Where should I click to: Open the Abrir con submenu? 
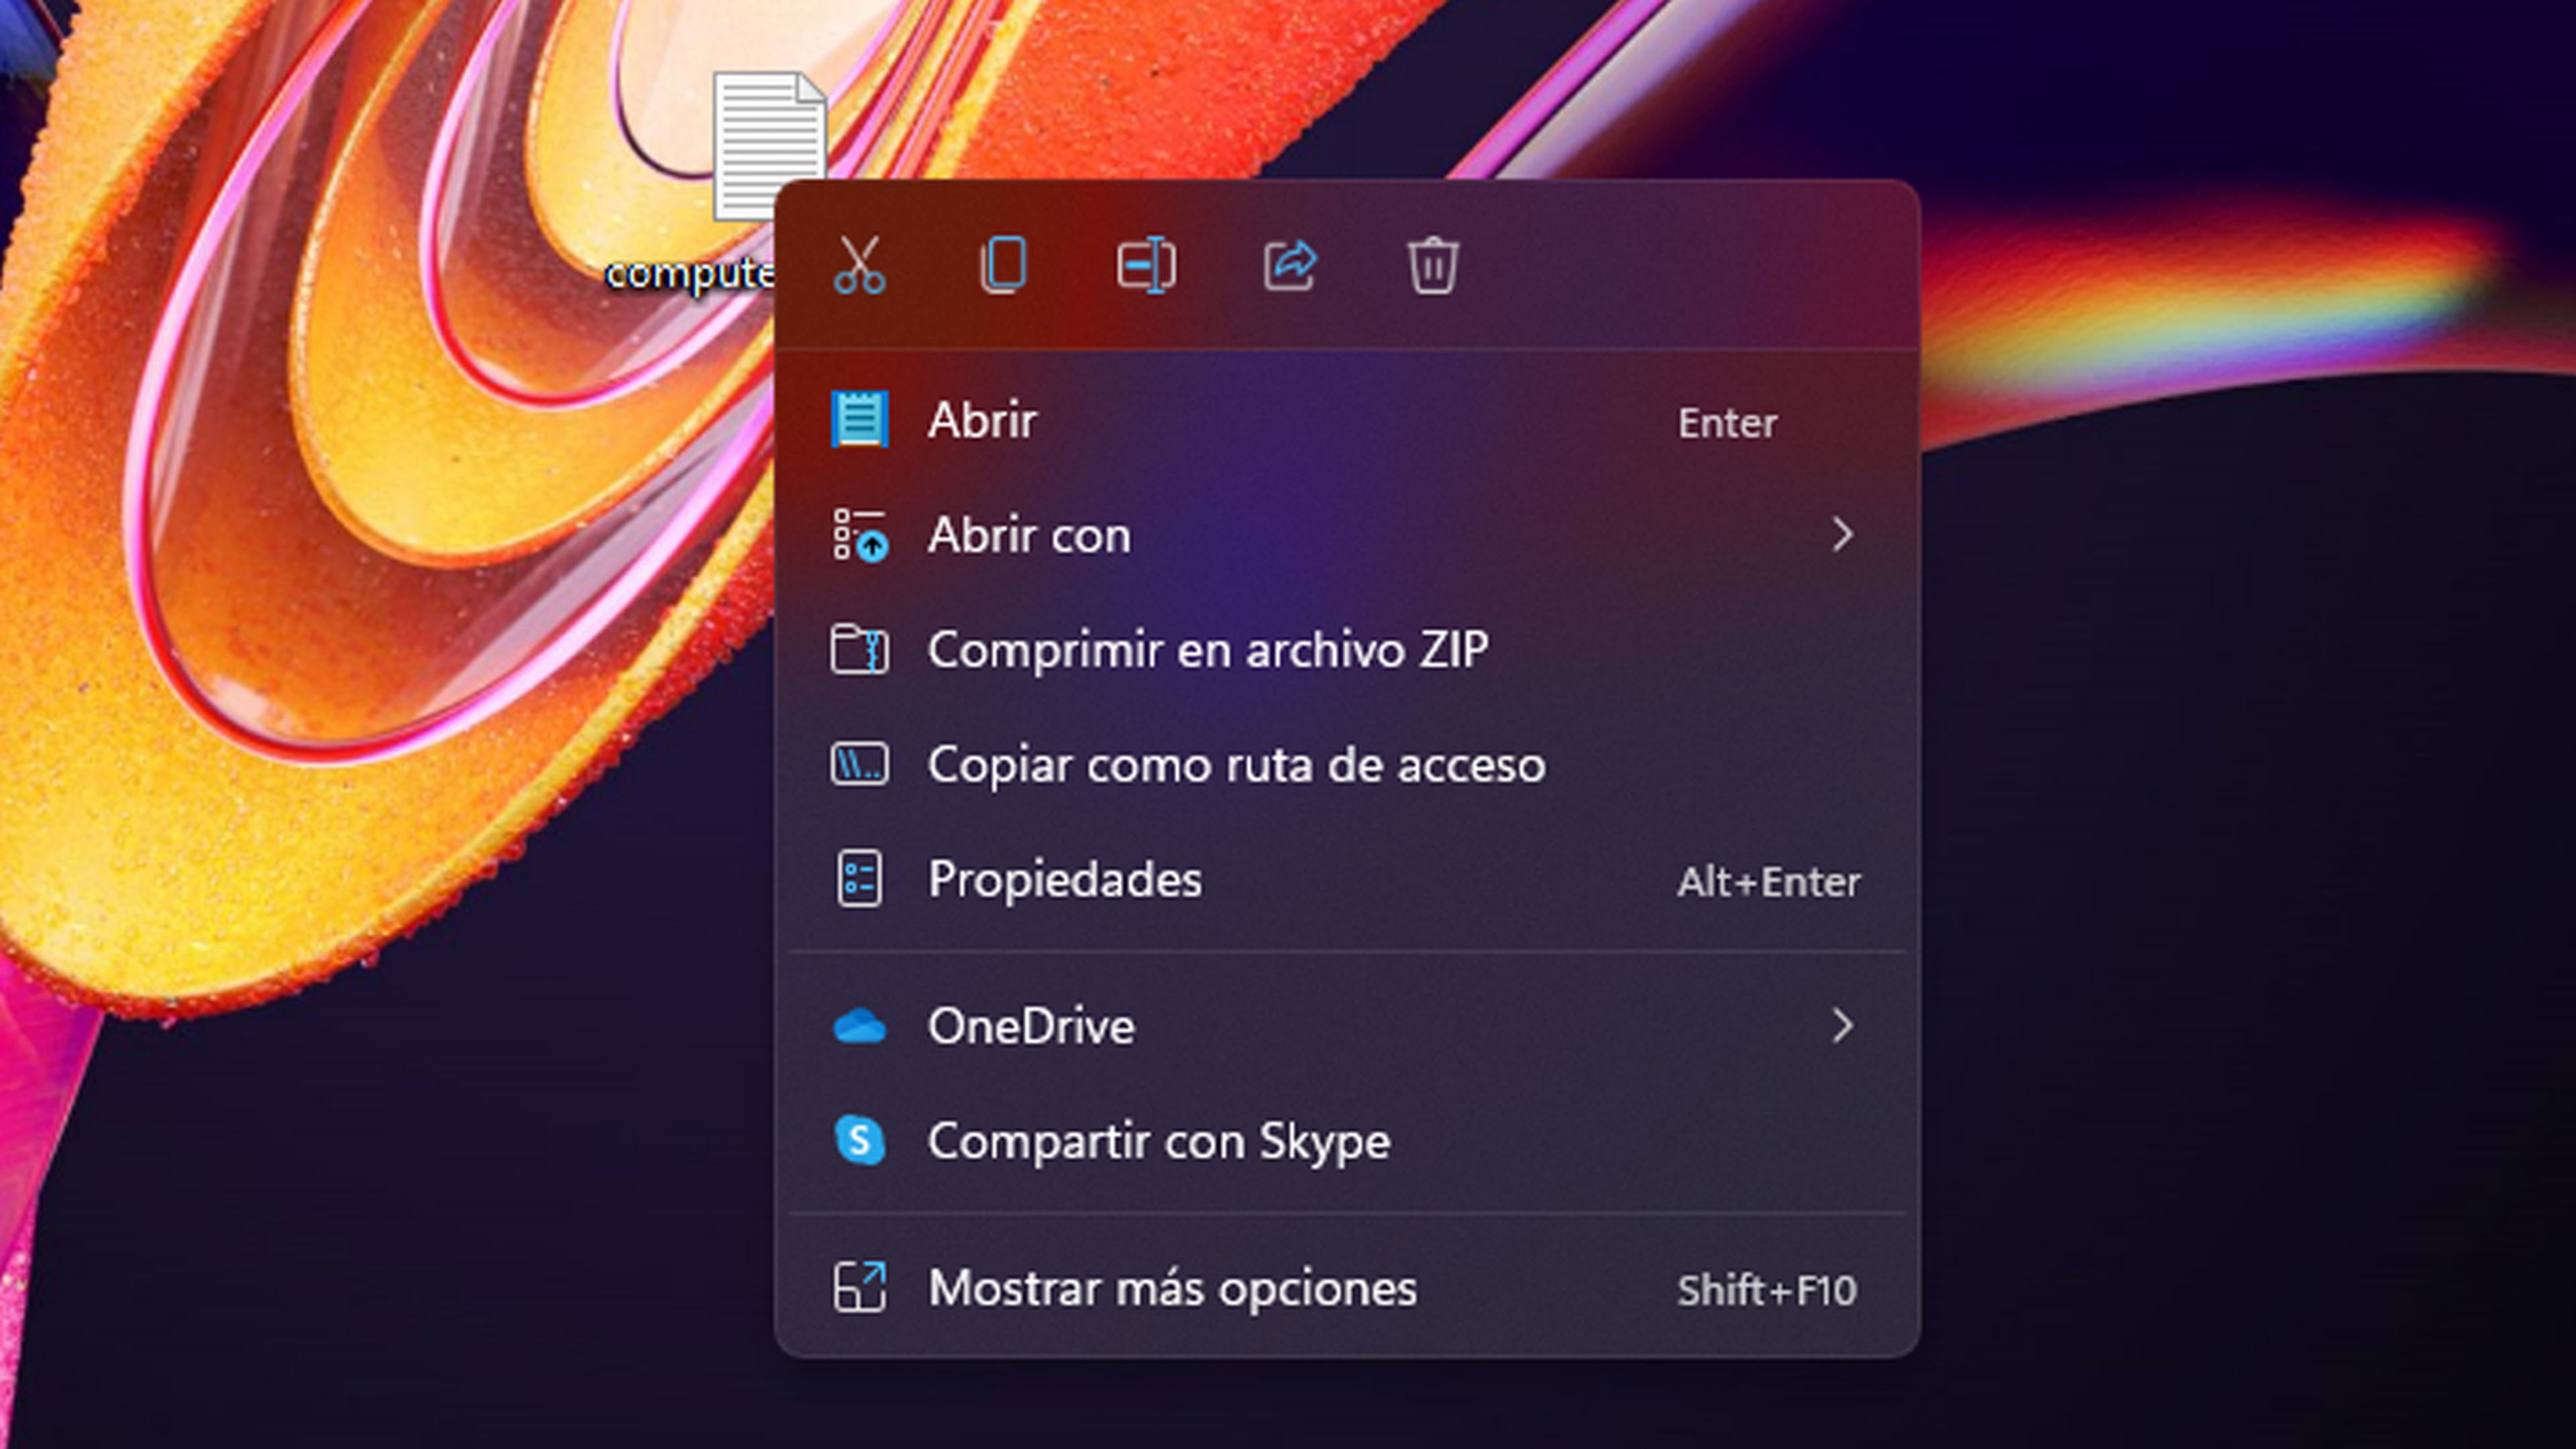[x=1347, y=535]
